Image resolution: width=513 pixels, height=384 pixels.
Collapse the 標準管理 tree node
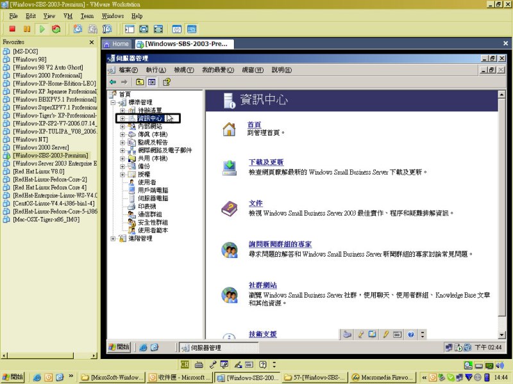(113, 102)
